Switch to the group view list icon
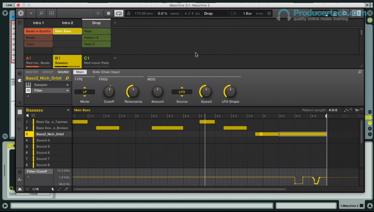Viewport: 374px width, 212px height. 20,112
